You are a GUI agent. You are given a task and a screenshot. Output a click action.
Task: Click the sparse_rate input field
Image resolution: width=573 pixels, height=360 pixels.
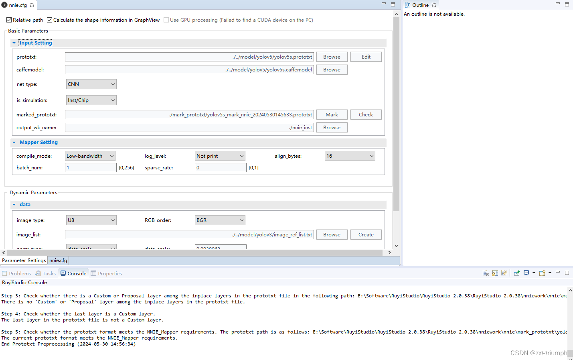(221, 168)
